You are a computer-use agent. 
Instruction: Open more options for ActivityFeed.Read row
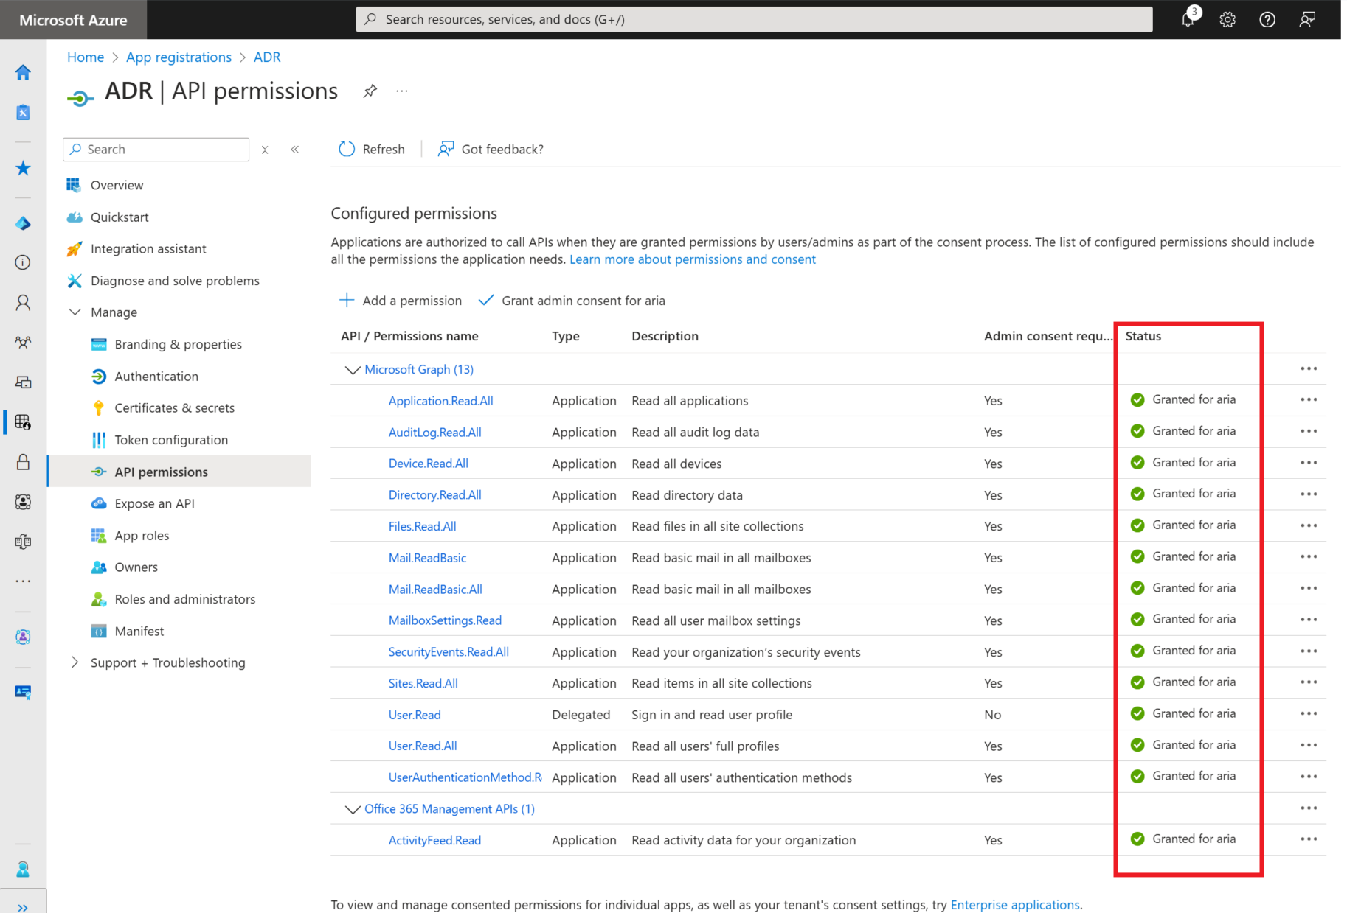[1309, 839]
